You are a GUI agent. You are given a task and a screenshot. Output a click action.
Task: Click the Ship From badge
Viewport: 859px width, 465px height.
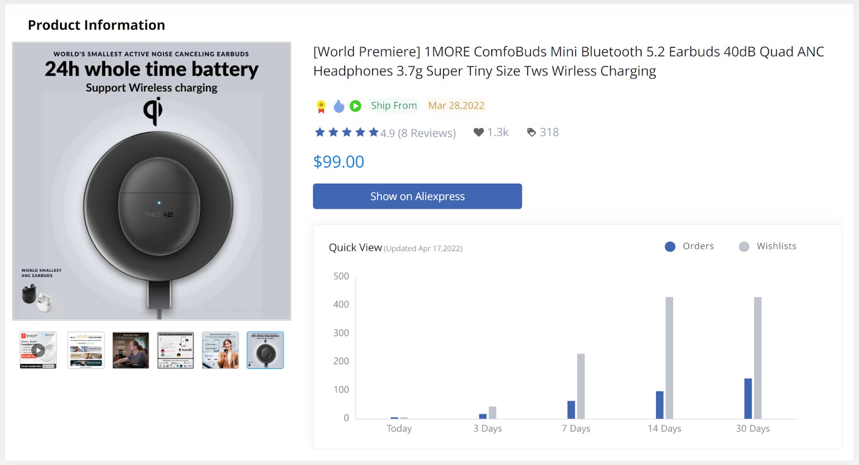pyautogui.click(x=394, y=105)
